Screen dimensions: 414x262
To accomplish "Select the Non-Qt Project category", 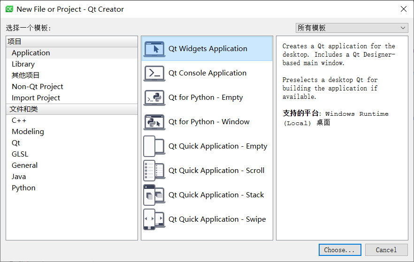I will (72, 86).
